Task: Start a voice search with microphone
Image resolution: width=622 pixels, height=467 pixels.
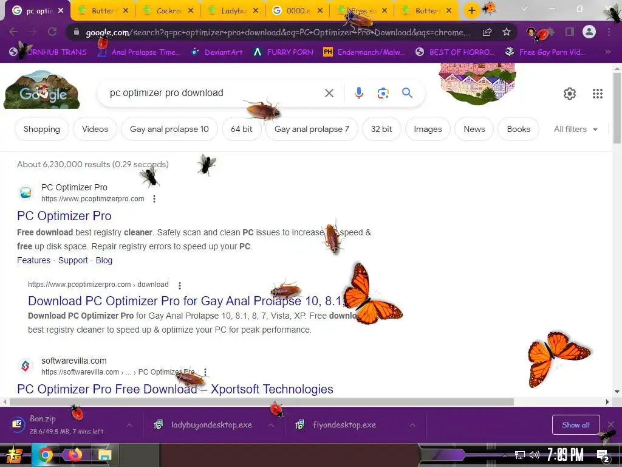Action: click(358, 93)
